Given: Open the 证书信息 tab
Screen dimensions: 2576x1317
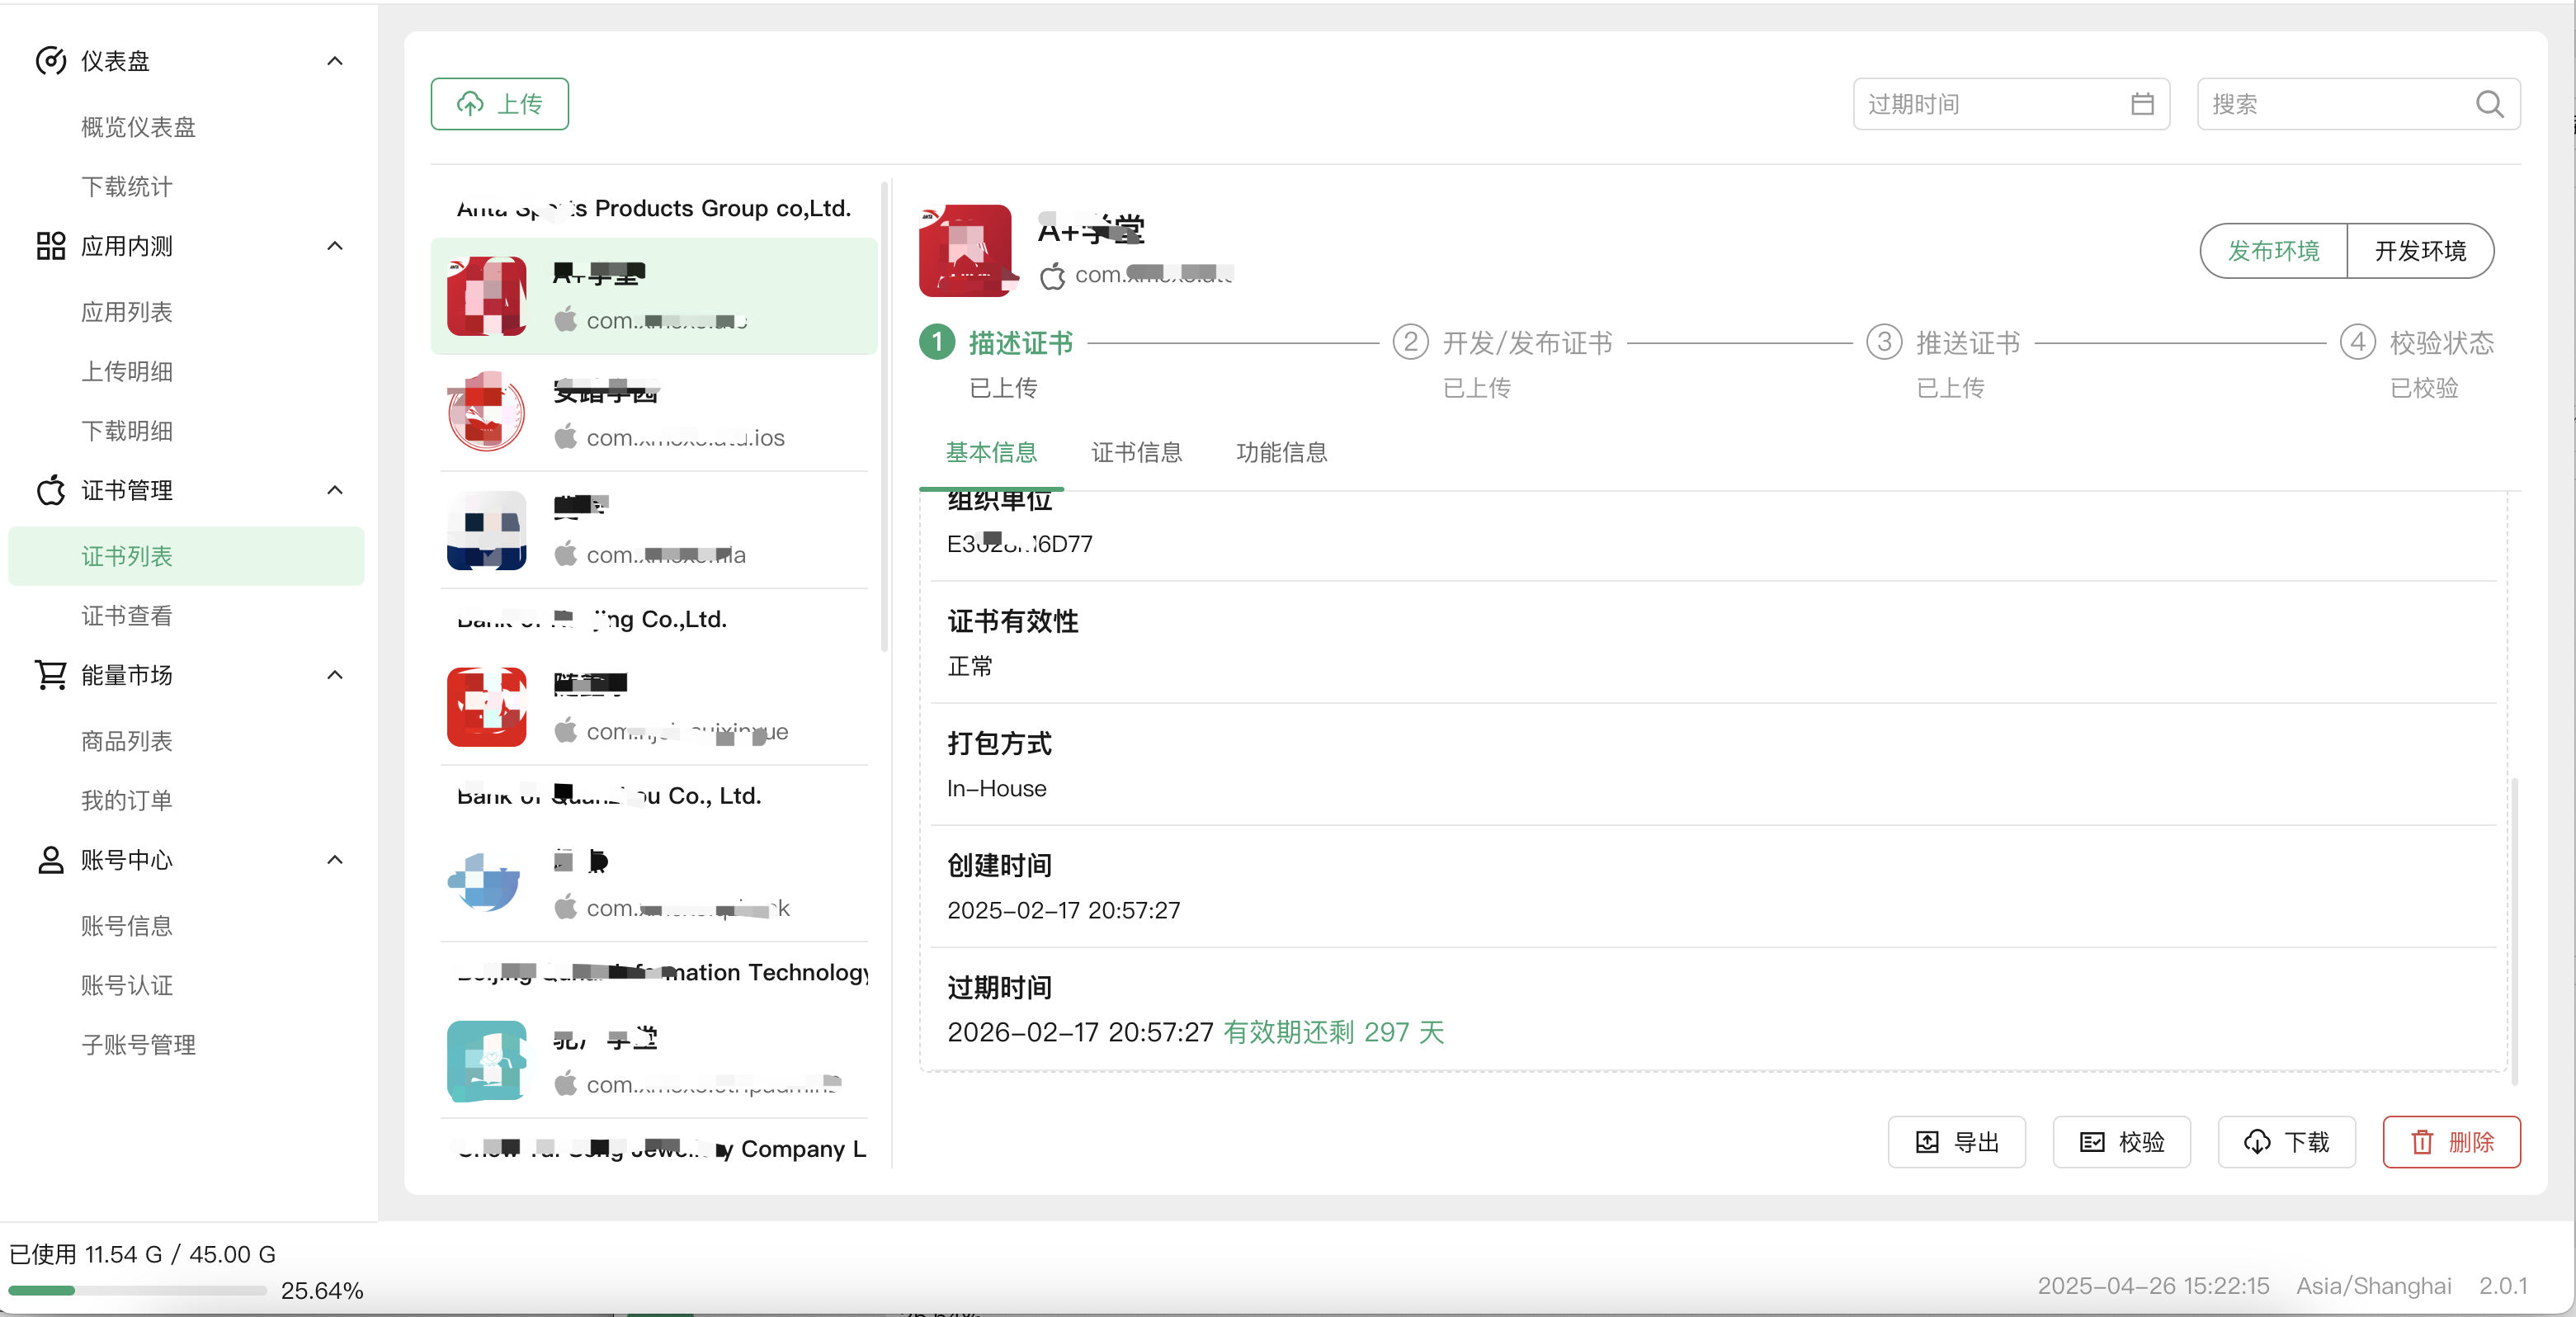Looking at the screenshot, I should pyautogui.click(x=1136, y=452).
